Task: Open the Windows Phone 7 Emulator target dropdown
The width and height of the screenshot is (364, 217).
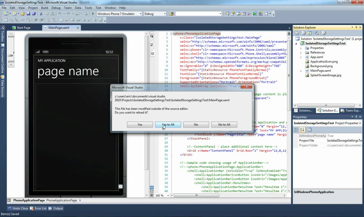Action: click(x=140, y=14)
